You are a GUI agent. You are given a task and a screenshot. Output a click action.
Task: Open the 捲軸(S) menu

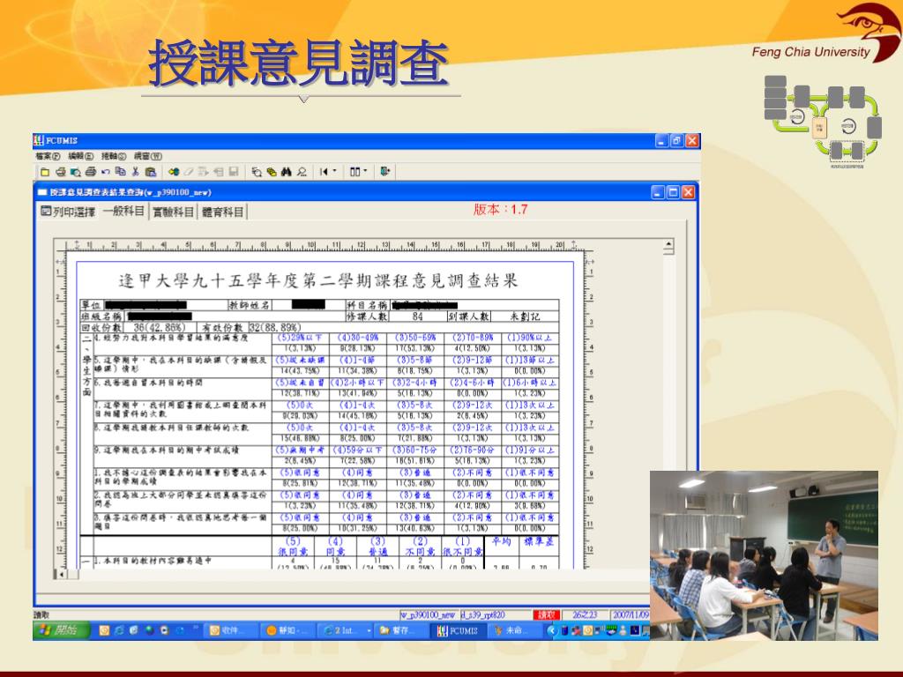click(x=114, y=156)
